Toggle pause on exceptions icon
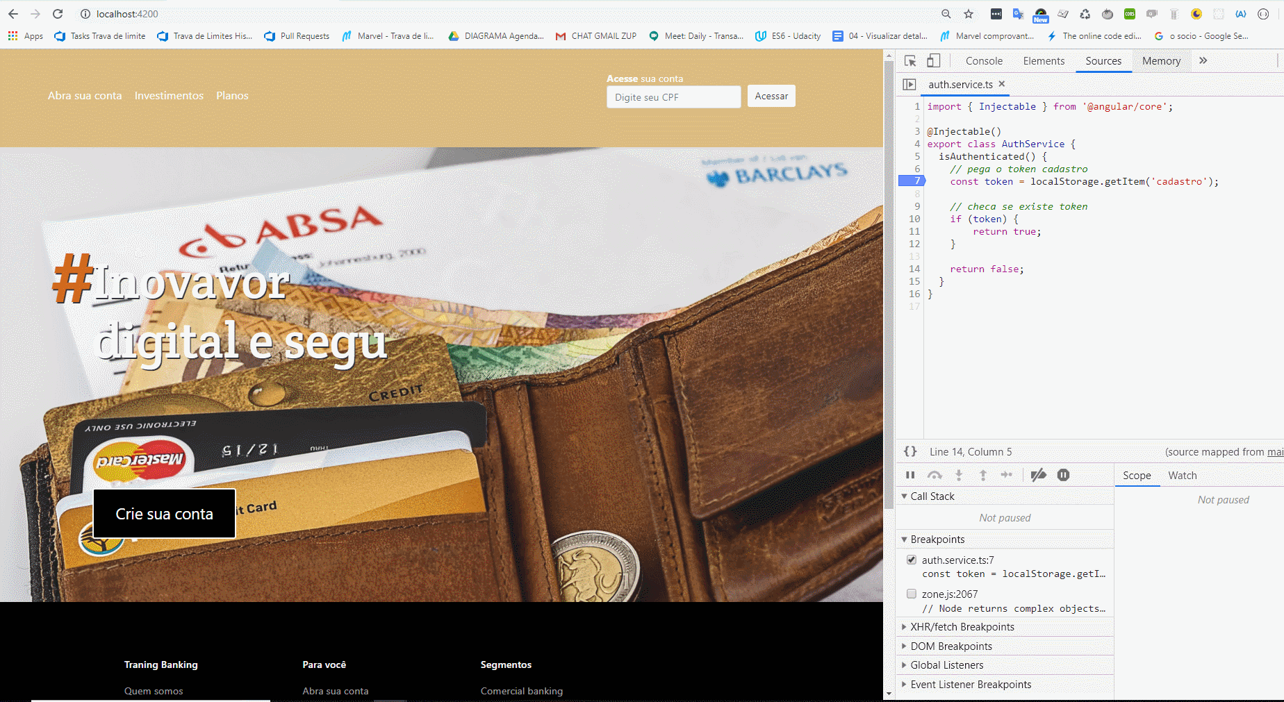 pos(1063,475)
